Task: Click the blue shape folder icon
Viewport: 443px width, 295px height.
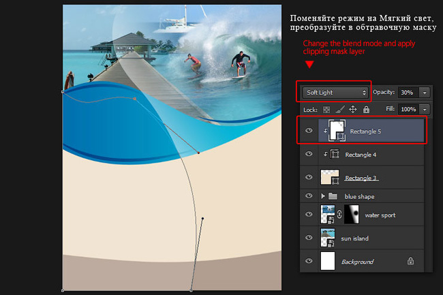Action: pyautogui.click(x=333, y=196)
